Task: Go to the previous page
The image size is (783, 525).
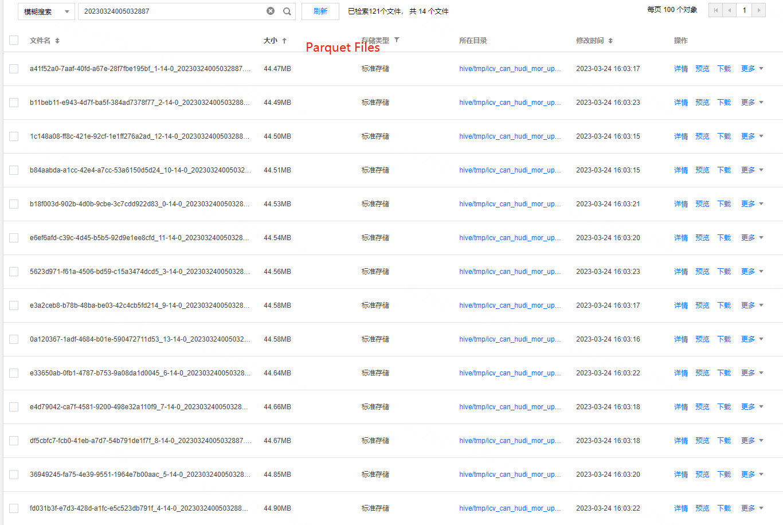Action: coord(730,10)
